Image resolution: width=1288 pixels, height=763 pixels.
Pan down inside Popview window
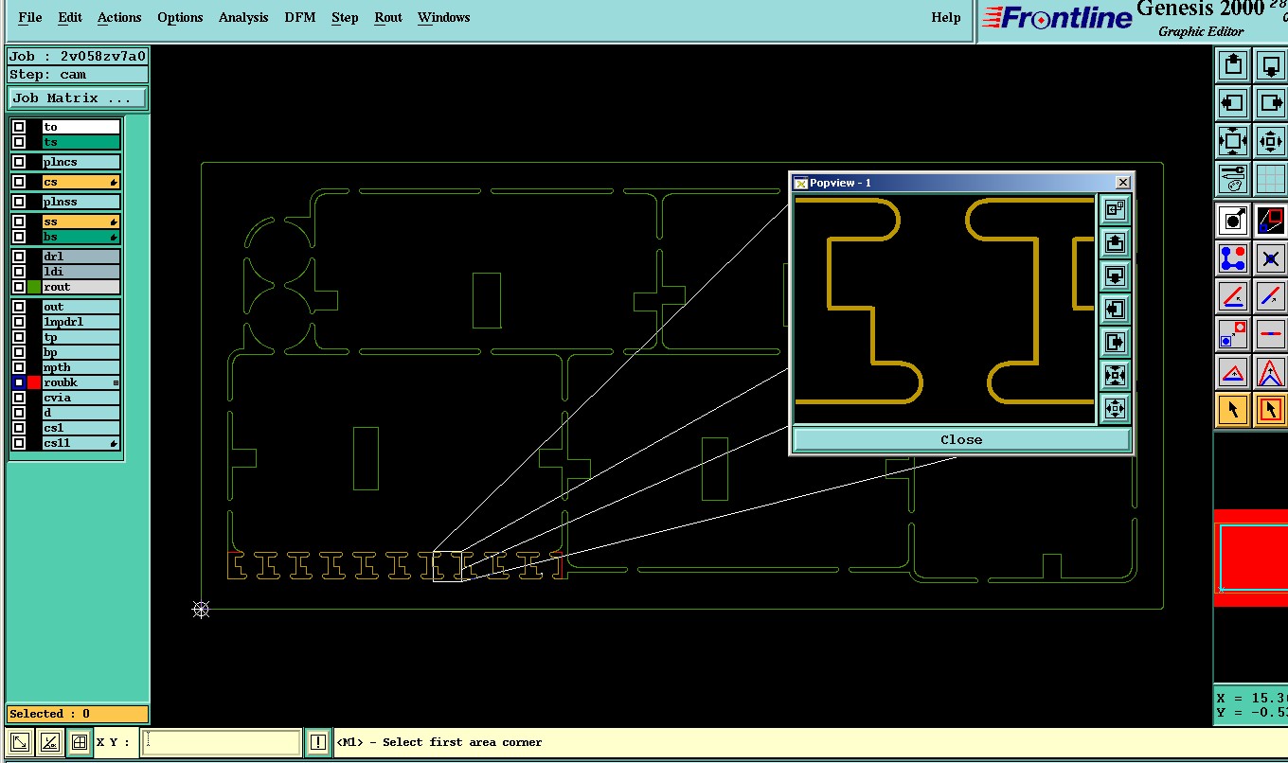(1115, 276)
